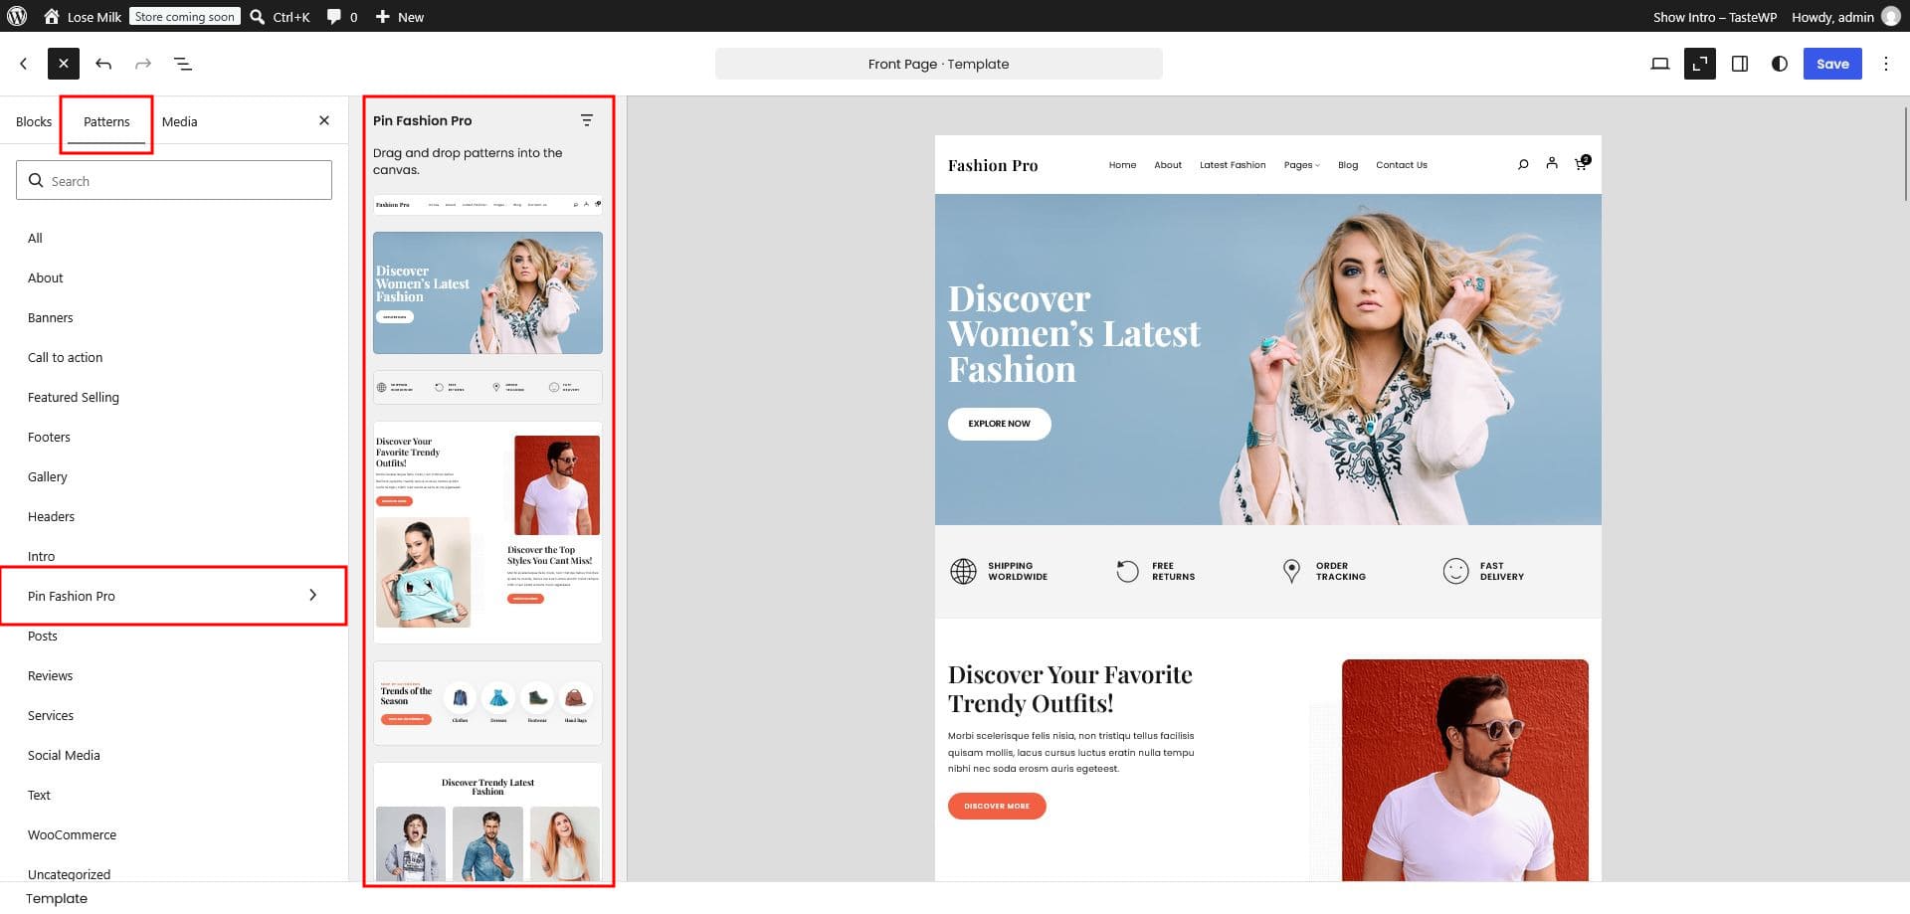This screenshot has height=914, width=1910.
Task: Open the pattern filter options icon
Action: (x=587, y=120)
